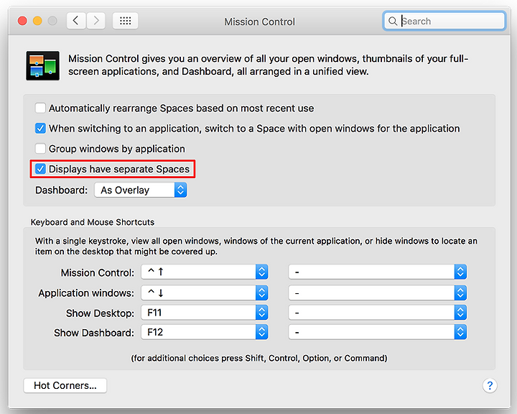Click the 'With a single keystroke' explanation
The height and width of the screenshot is (414, 517).
256,247
